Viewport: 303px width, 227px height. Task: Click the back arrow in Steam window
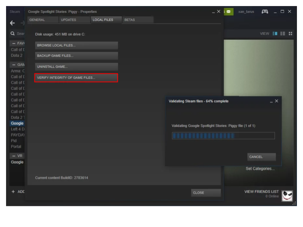[x=12, y=23]
